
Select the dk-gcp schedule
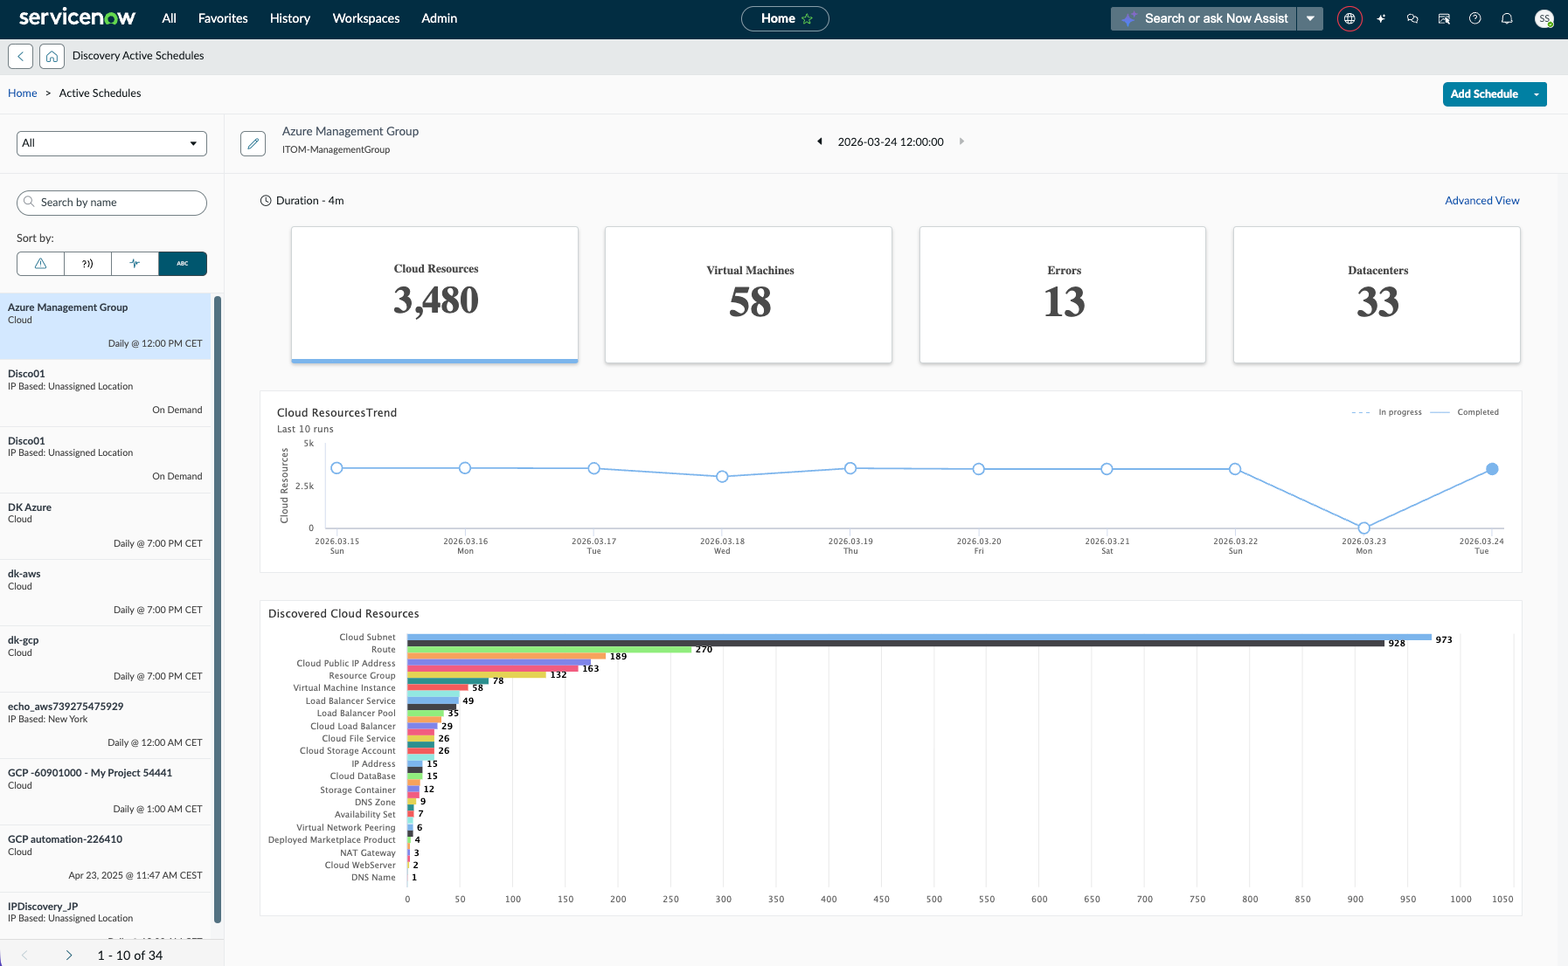pyautogui.click(x=106, y=659)
